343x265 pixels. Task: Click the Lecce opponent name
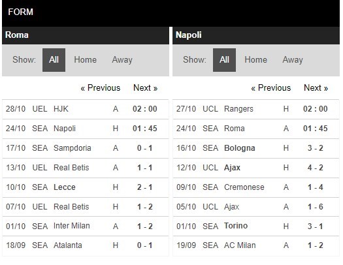65,187
